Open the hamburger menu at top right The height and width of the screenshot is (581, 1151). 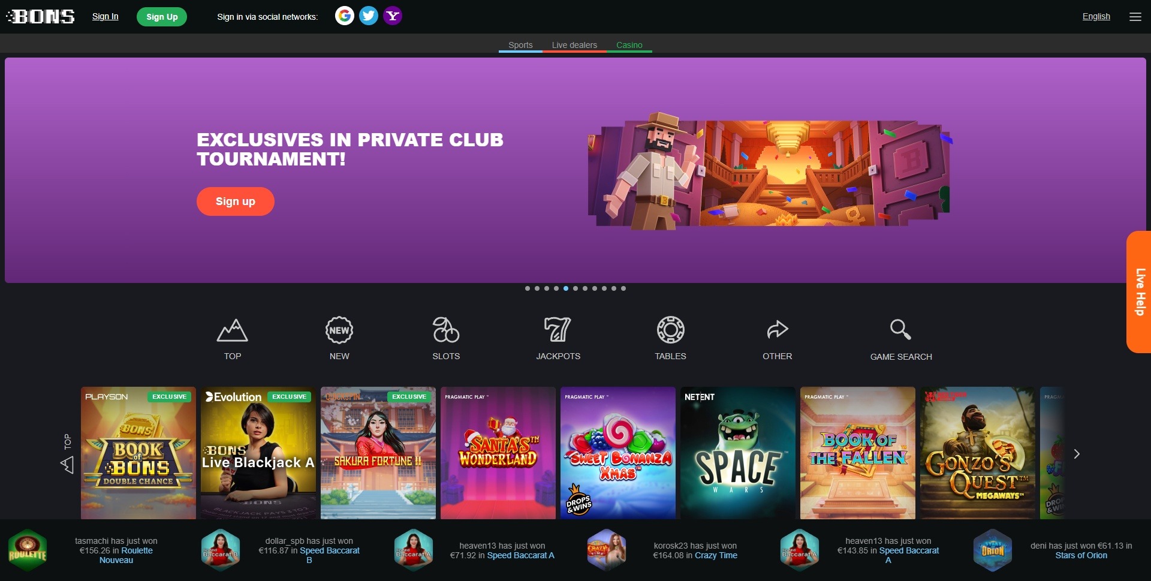point(1135,17)
